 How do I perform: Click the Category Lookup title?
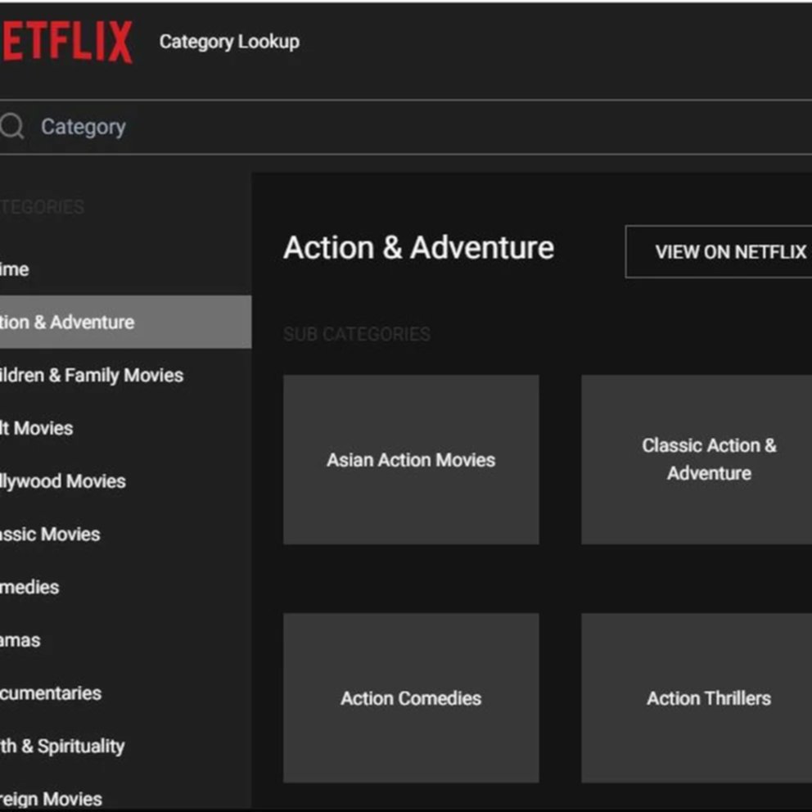click(x=229, y=42)
